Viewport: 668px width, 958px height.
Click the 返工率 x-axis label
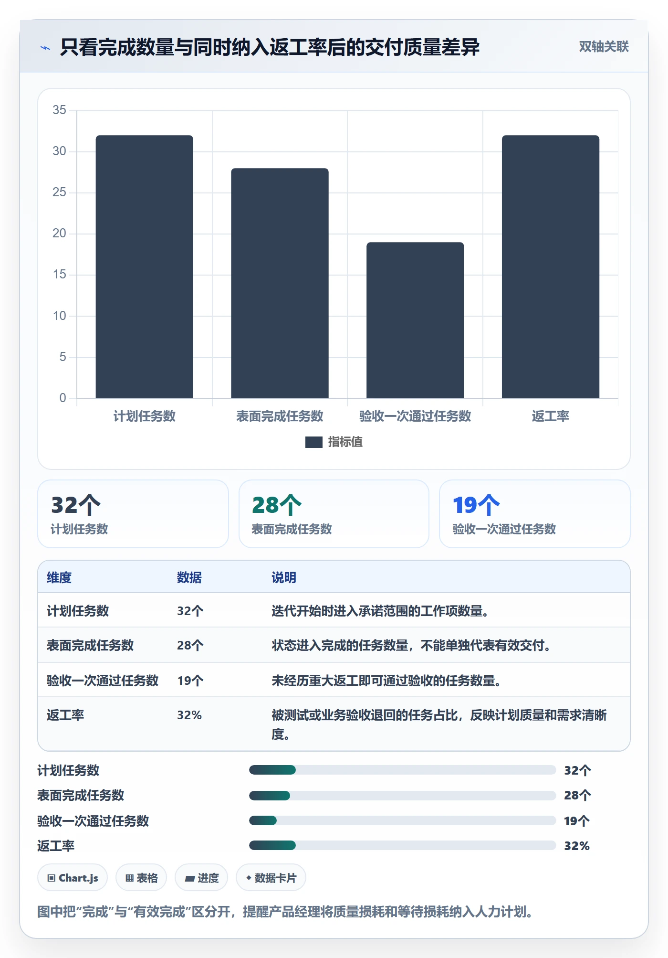[551, 416]
